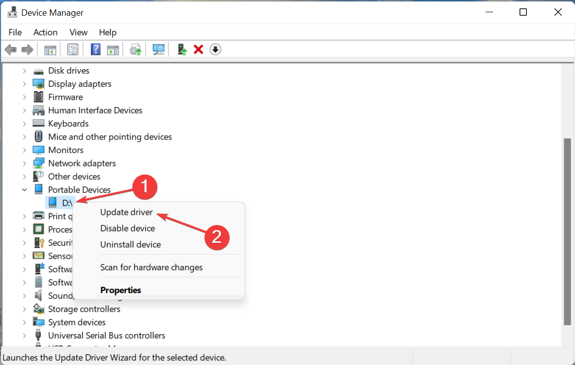Click the Help toolbar icon with question mark
The image size is (575, 365).
click(x=96, y=50)
